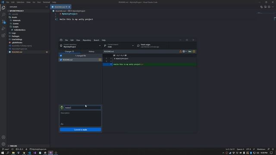Image resolution: width=276 pixels, height=155 pixels.
Task: Click the diff warning triangle icon
Action: point(180,52)
